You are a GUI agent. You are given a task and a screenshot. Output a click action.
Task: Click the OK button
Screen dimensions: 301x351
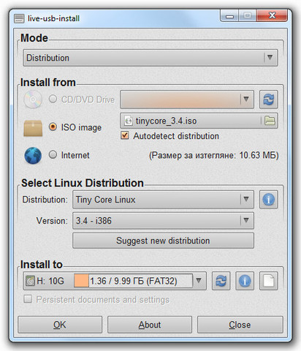[x=60, y=325]
